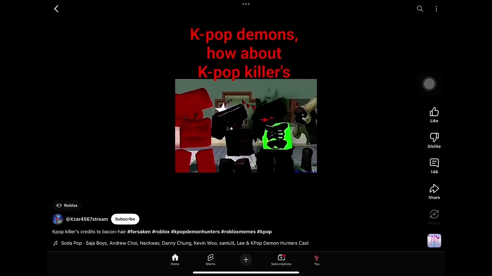Open the #roblox hashtag
This screenshot has width=492, height=276.
click(x=161, y=232)
